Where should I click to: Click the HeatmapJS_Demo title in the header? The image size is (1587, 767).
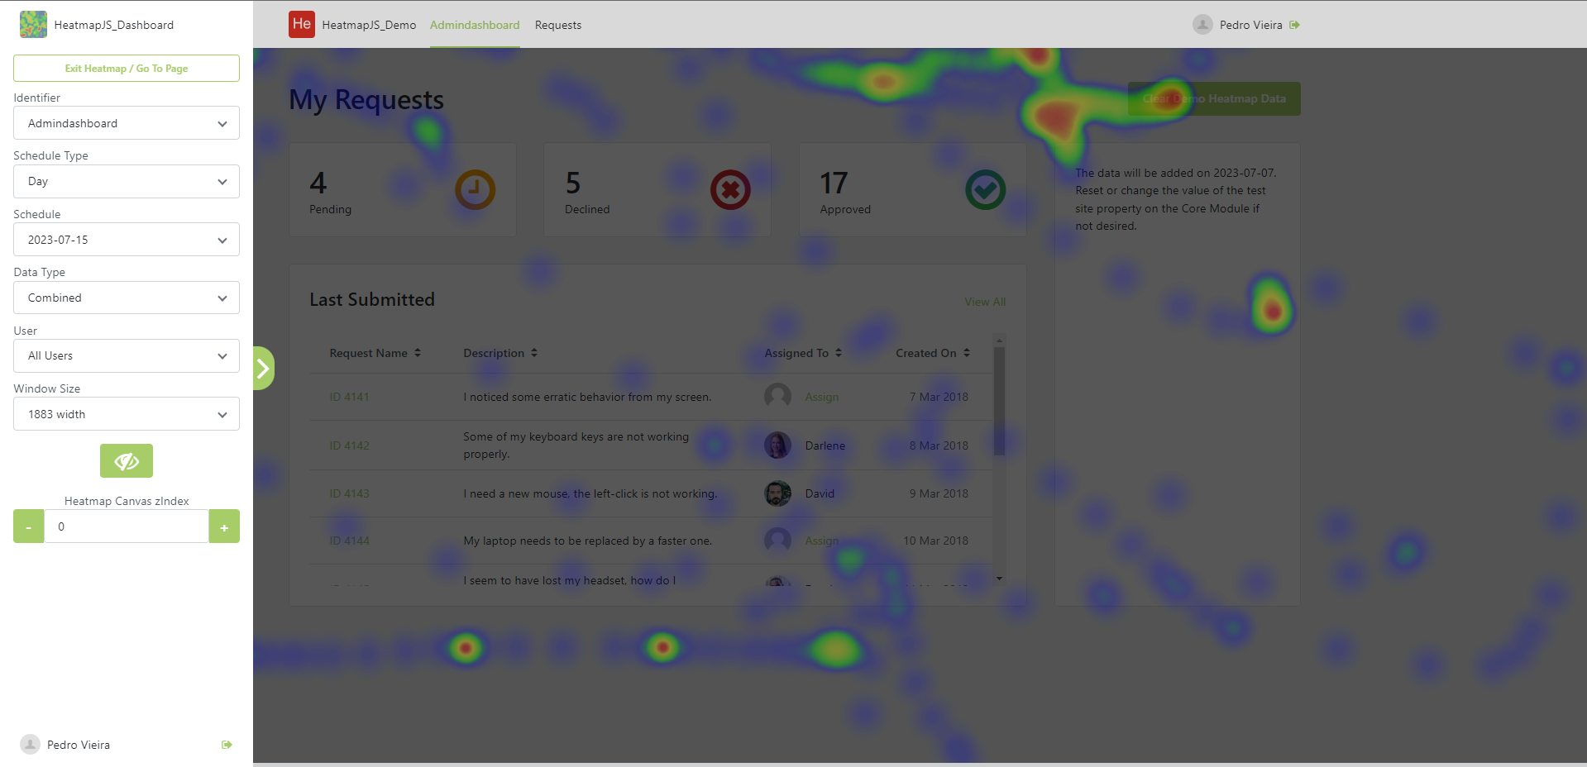pyautogui.click(x=369, y=25)
